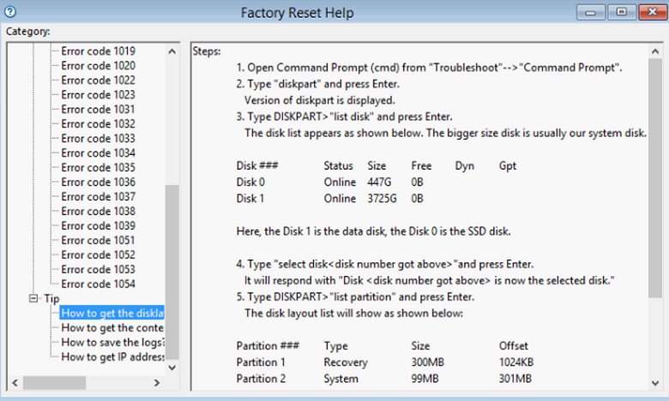
Task: Close the Factory Reset Help window
Action: coord(653,12)
